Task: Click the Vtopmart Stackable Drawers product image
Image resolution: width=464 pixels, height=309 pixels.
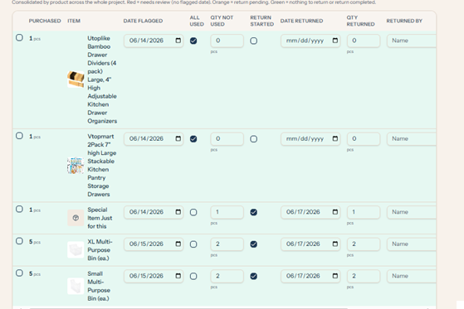Action: point(76,166)
